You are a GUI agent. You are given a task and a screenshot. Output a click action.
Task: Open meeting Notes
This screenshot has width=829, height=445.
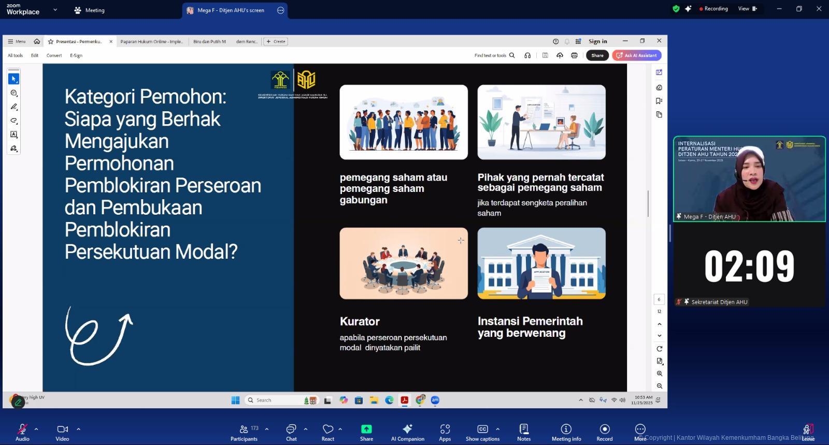tap(524, 432)
